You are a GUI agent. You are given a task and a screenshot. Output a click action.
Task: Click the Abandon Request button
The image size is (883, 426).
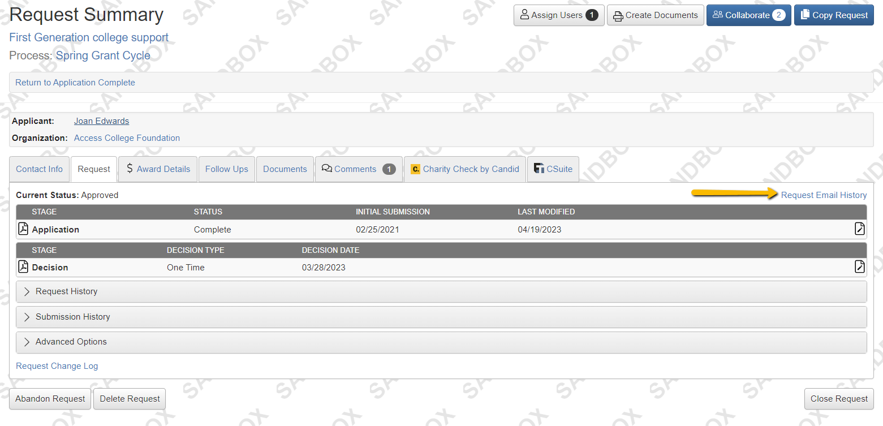click(x=50, y=399)
